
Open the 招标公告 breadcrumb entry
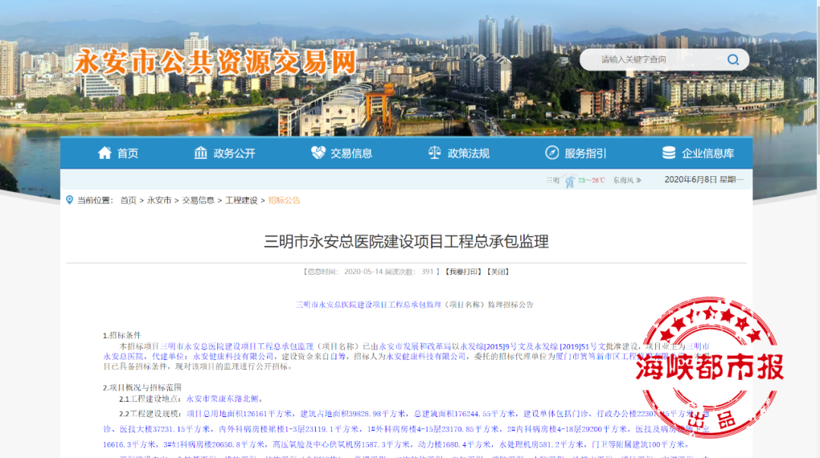(x=285, y=201)
